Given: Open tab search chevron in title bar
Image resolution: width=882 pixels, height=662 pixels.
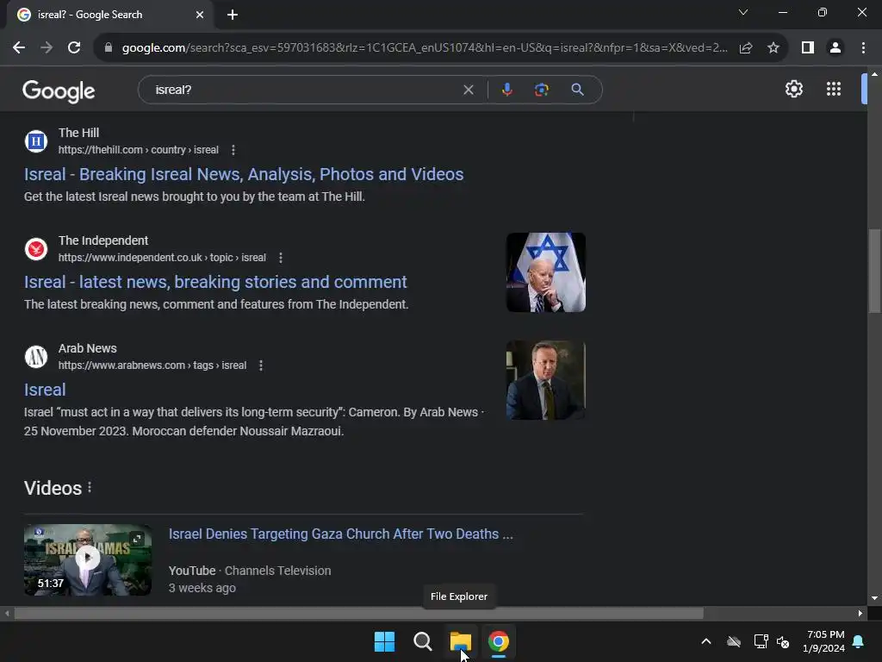Looking at the screenshot, I should tap(743, 12).
